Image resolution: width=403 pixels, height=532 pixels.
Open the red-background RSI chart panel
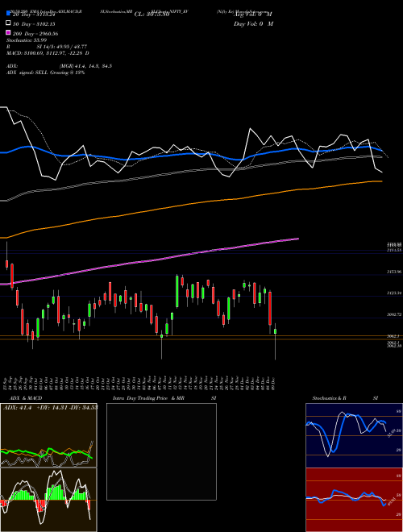coord(354,500)
